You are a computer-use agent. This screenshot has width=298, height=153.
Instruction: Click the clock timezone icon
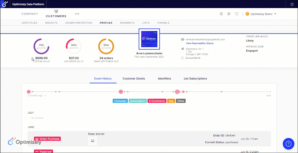[x=183, y=58]
